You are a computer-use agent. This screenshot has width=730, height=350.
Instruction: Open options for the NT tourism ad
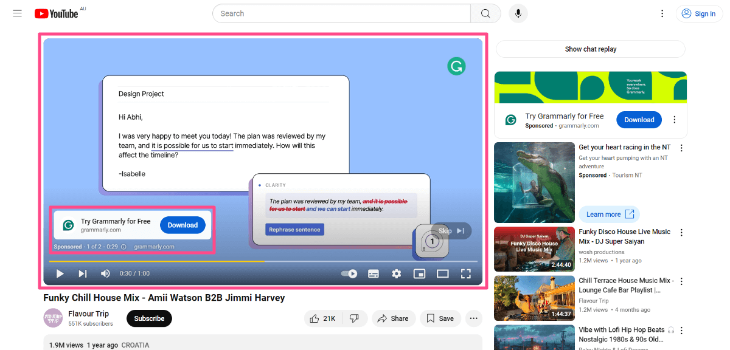tap(681, 148)
